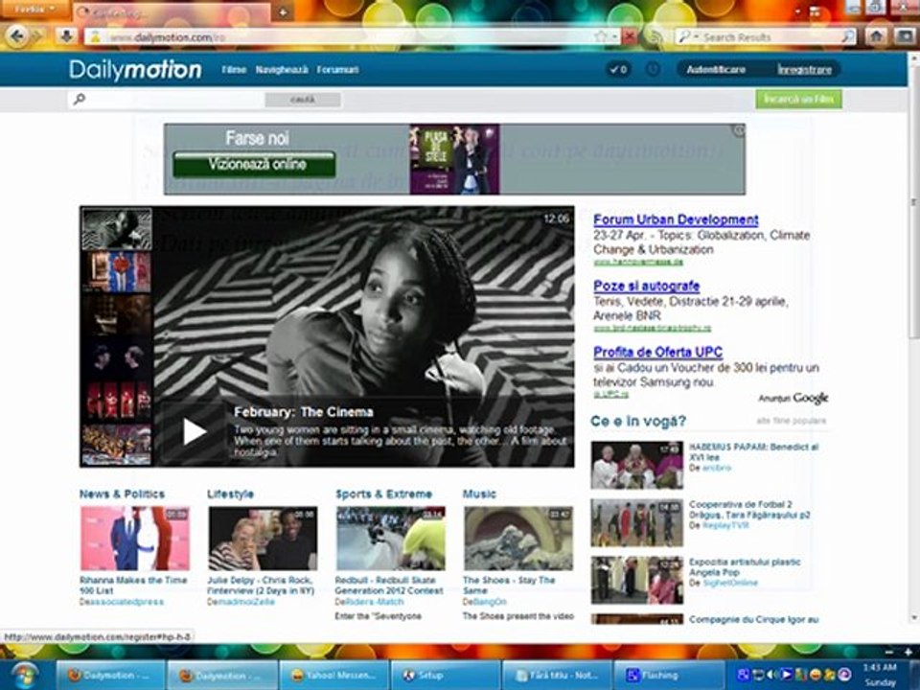
Task: Click the magnifier icon in Search Results box
Action: point(848,37)
